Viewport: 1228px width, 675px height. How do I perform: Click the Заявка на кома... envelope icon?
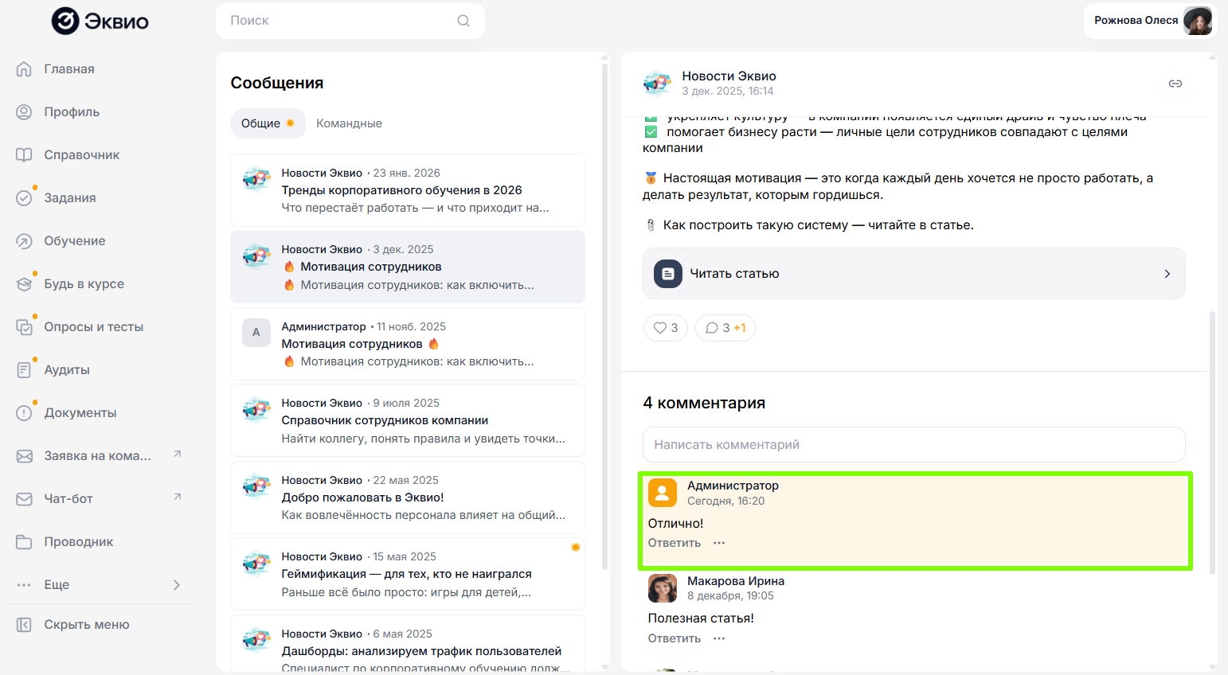click(25, 456)
